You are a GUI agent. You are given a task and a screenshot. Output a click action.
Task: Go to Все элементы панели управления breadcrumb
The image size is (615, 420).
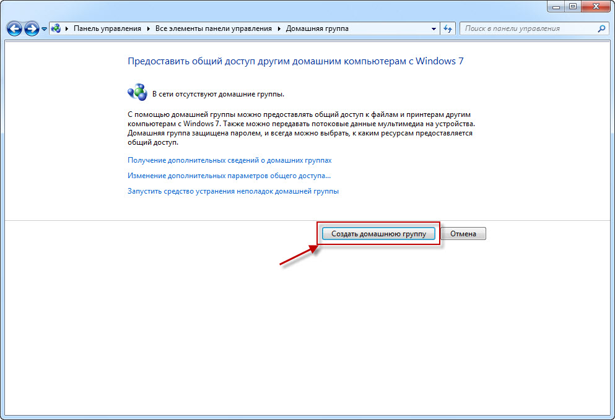coord(214,28)
